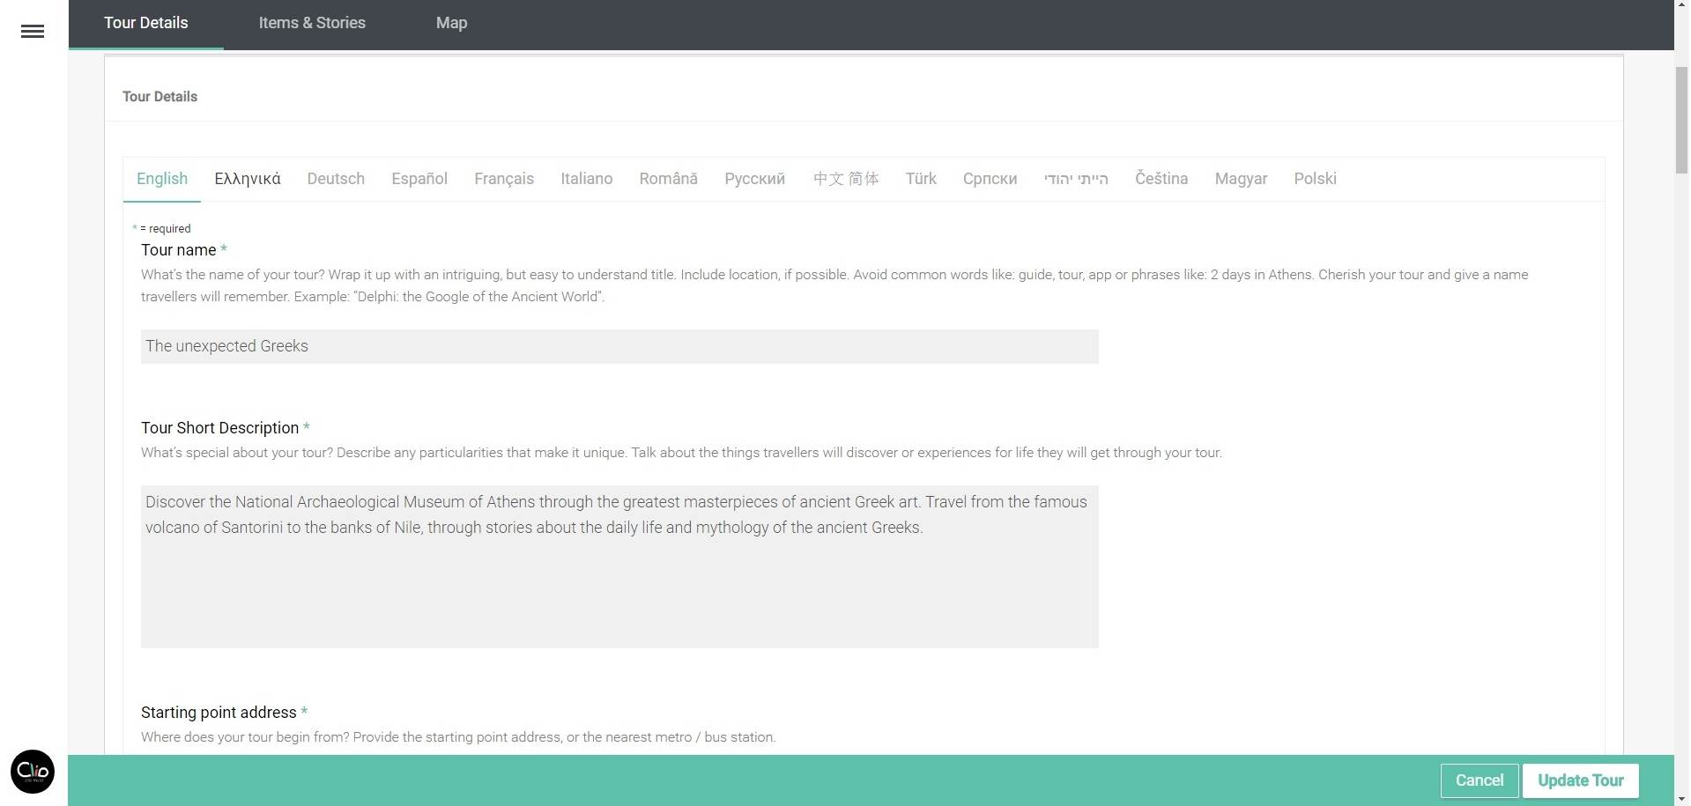Click the Tour name help paragraph

pyautogui.click(x=834, y=285)
